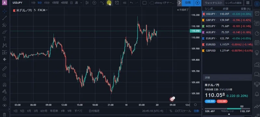This screenshot has width=260, height=117.
Task: Click the back arrow icon in left toolbar
Action: coord(5,59)
